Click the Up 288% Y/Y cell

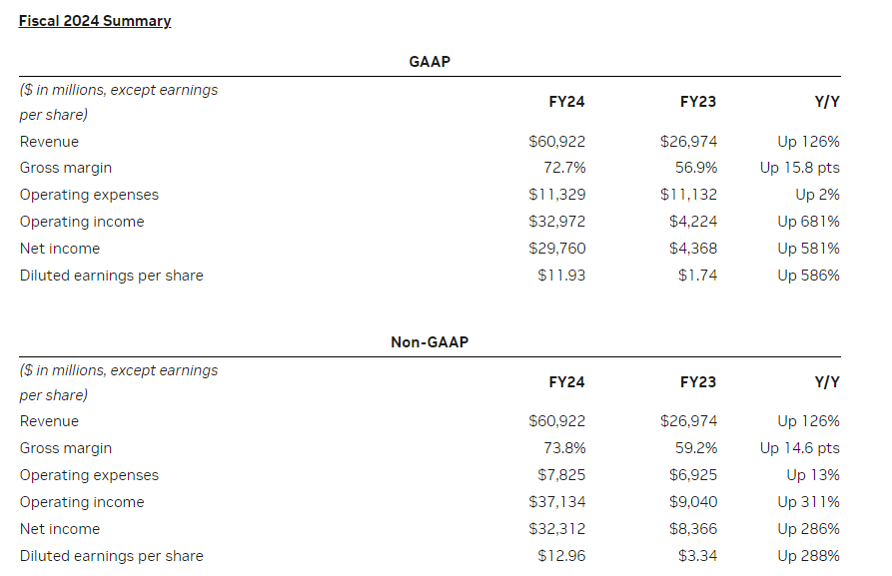(808, 556)
